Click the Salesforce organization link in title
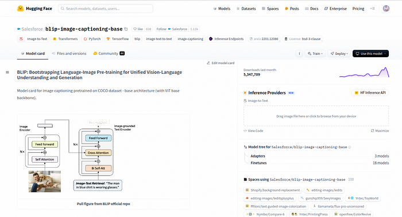This screenshot has height=217, width=402. (32, 29)
